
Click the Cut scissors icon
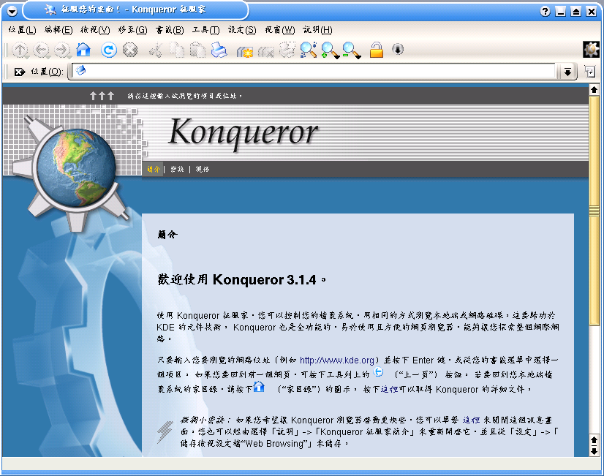point(155,50)
